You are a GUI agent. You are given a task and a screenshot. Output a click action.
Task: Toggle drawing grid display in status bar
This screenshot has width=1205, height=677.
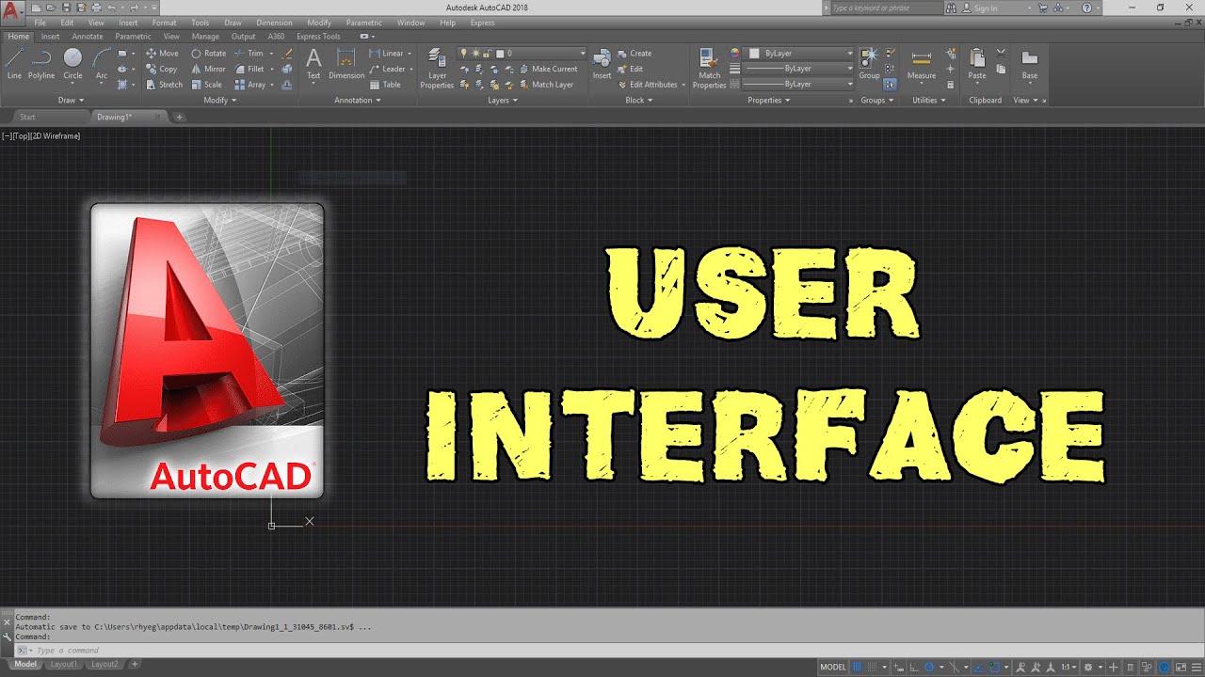pyautogui.click(x=858, y=667)
